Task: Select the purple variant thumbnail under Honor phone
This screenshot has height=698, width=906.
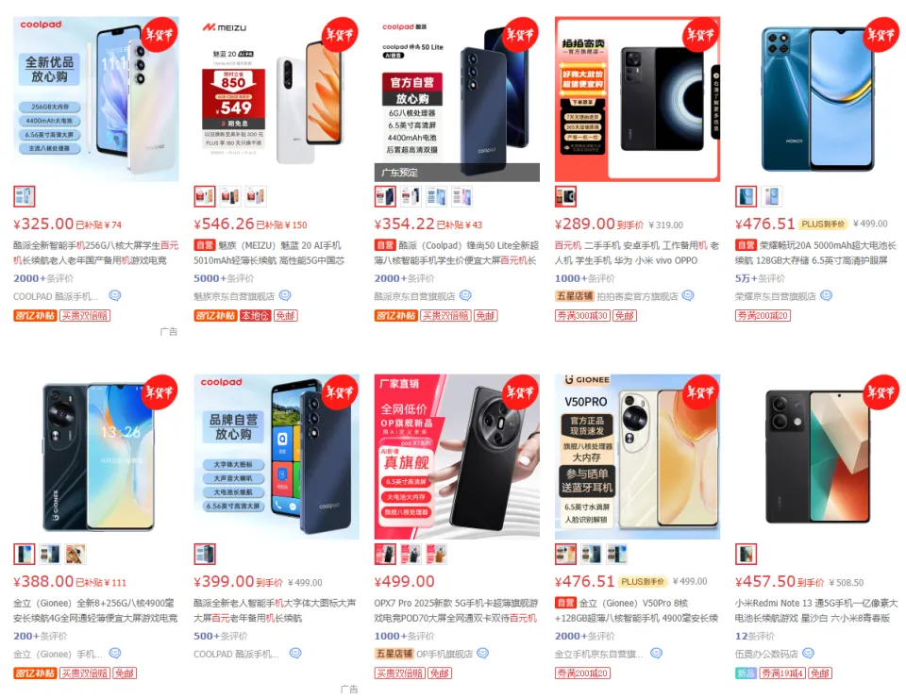Action: [x=771, y=196]
